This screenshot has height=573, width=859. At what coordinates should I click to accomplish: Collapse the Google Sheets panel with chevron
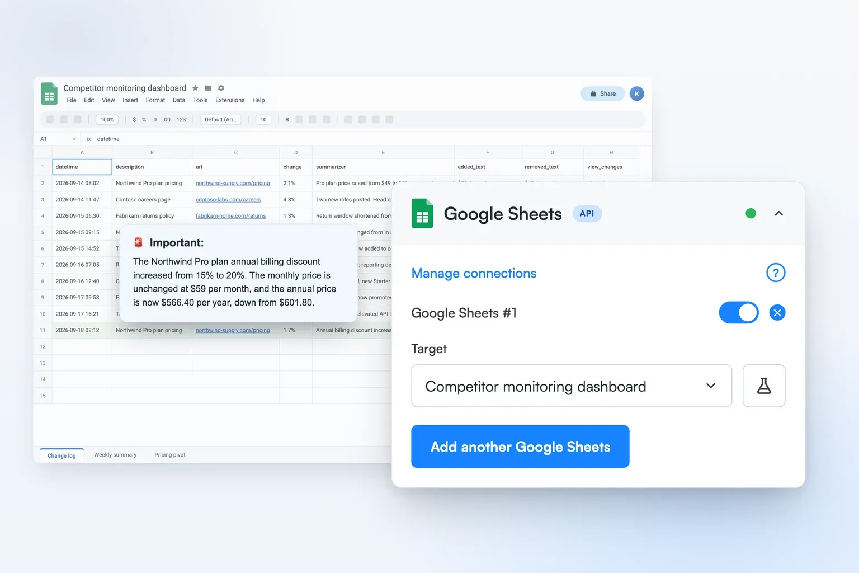[778, 213]
